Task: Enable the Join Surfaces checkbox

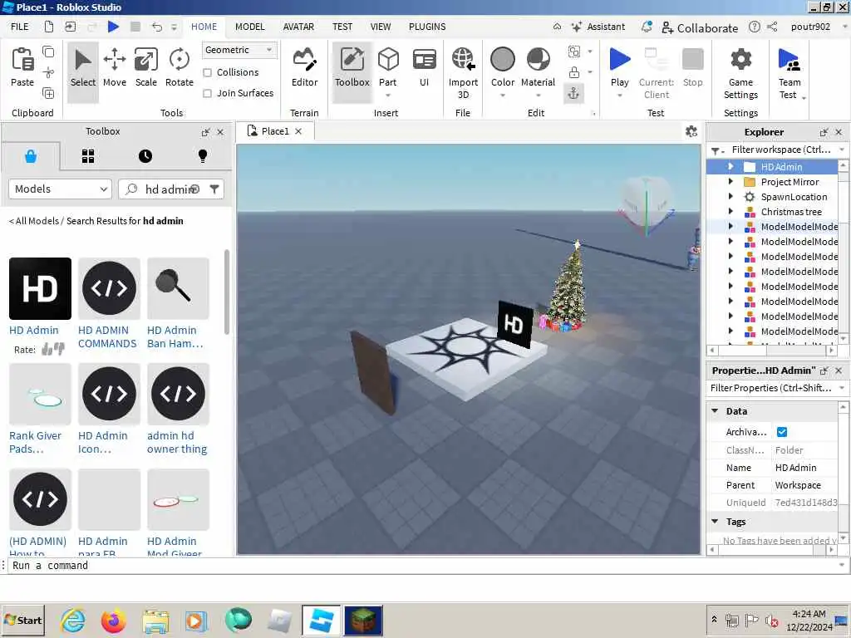Action: (x=207, y=93)
